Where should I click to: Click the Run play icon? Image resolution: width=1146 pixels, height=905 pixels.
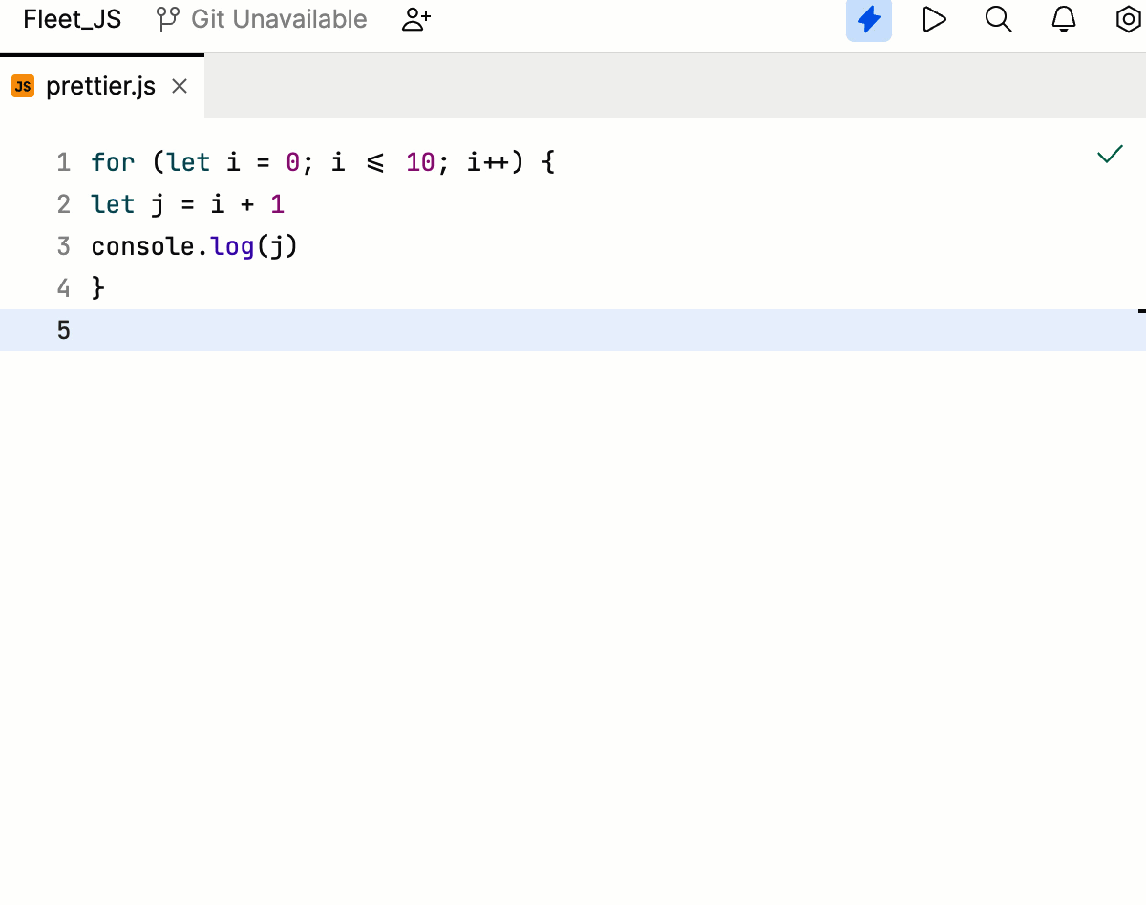[934, 19]
